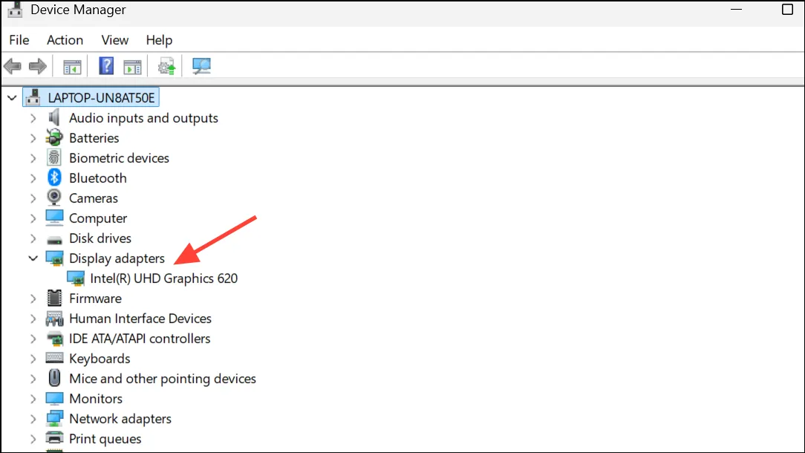Click the IDE ATA/ATAPI controllers icon
805x453 pixels.
point(54,339)
